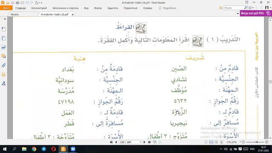This screenshot has height=153, width=272.
Task: Go to the previous page
Action: click(x=116, y=142)
